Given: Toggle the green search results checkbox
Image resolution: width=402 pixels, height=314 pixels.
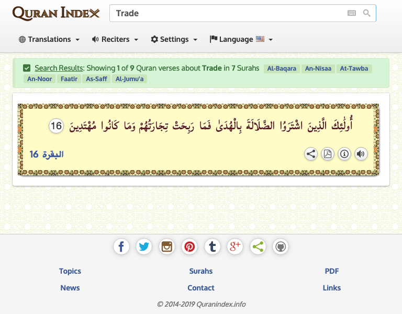Looking at the screenshot, I should coord(27,68).
